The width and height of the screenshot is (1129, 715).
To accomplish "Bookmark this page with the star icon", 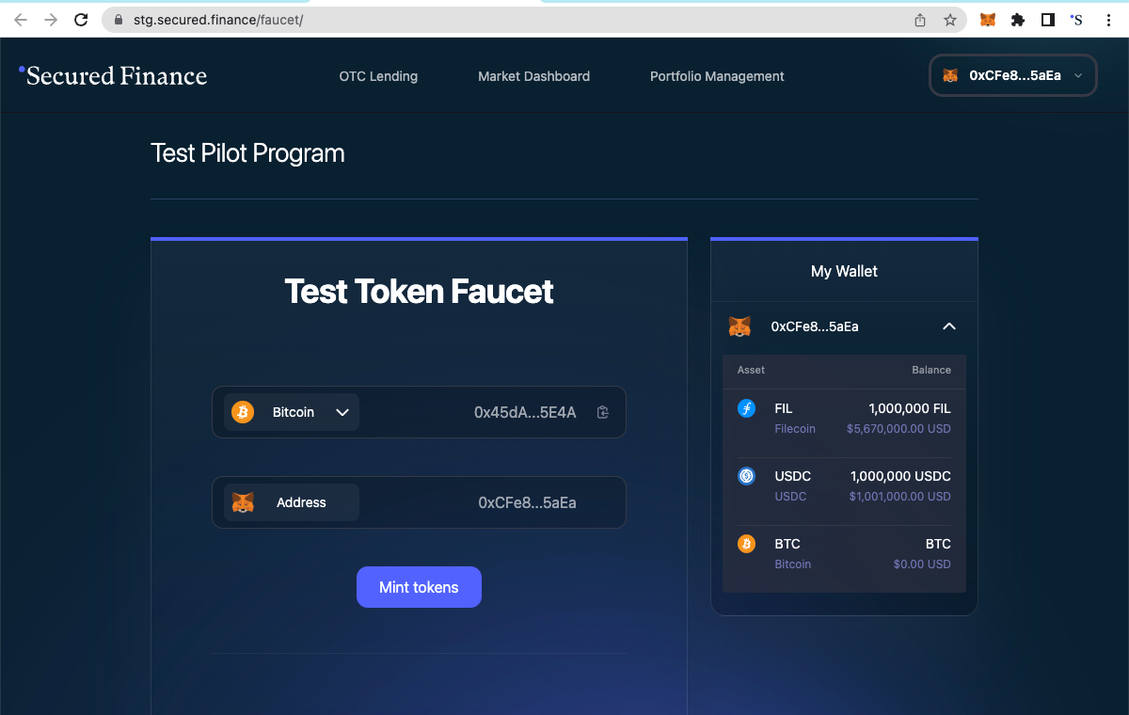I will (950, 20).
